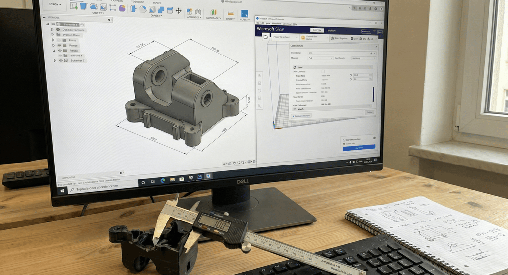Open the Material PLA dropdown

click(320, 58)
